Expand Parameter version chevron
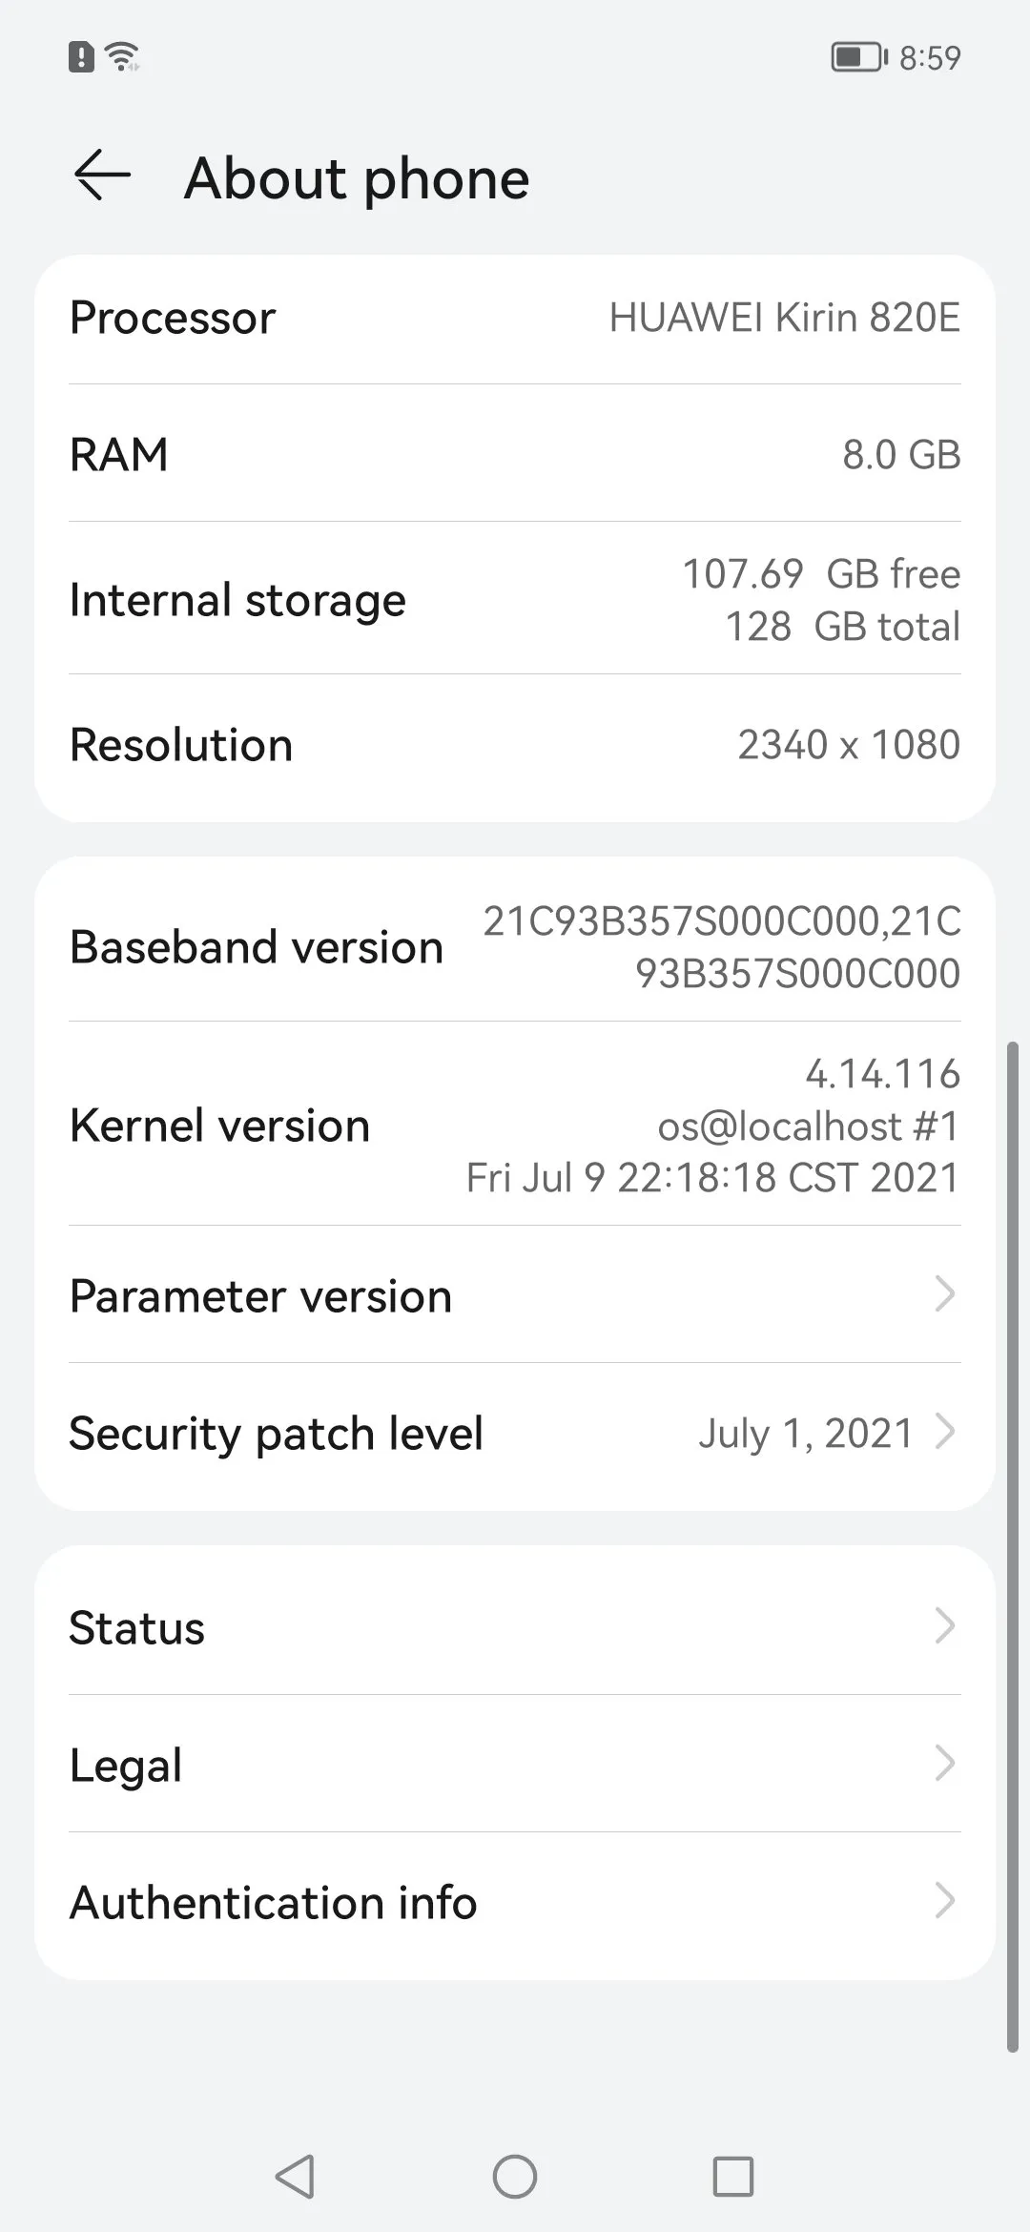Viewport: 1030px width, 2232px height. [944, 1294]
